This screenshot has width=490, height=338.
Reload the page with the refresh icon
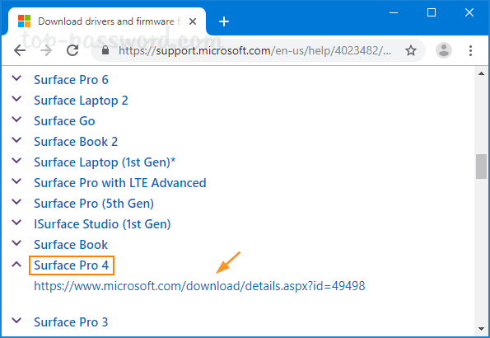point(72,50)
